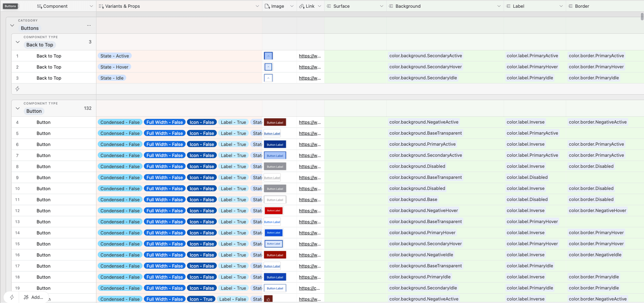
Task: Click the red icon-only button image in the last row
Action: tap(268, 299)
